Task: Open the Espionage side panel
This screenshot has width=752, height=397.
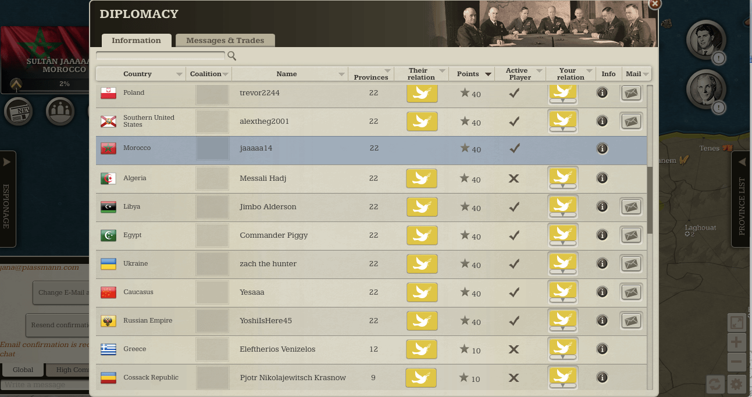Action: (7, 198)
